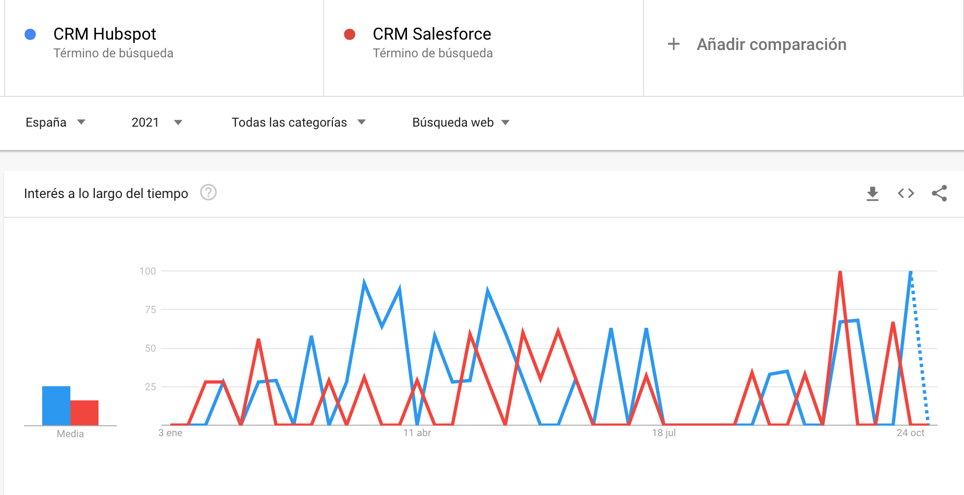964x495 pixels.
Task: Open the 2021 time range dropdown
Action: pyautogui.click(x=157, y=122)
